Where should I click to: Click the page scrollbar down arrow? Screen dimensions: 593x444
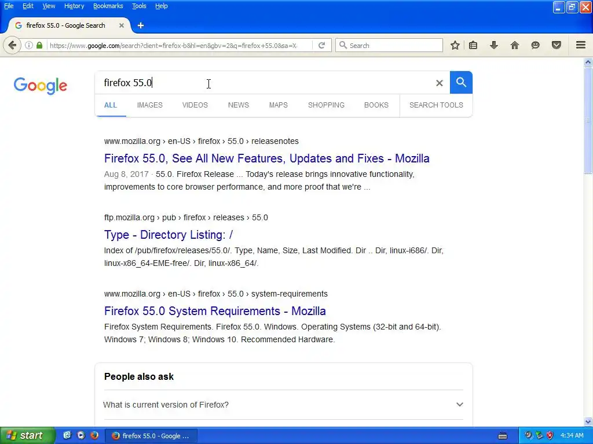pos(588,421)
